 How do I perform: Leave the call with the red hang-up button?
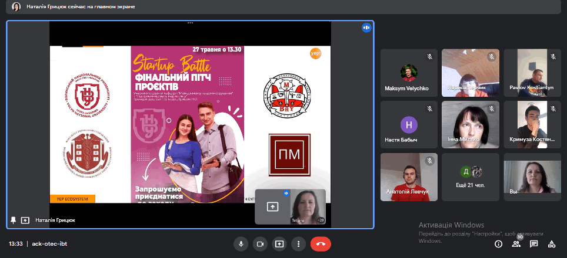[x=321, y=244]
